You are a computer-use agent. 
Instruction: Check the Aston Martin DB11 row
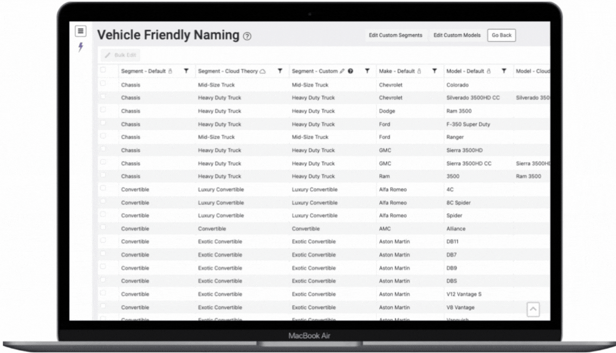pyautogui.click(x=103, y=240)
